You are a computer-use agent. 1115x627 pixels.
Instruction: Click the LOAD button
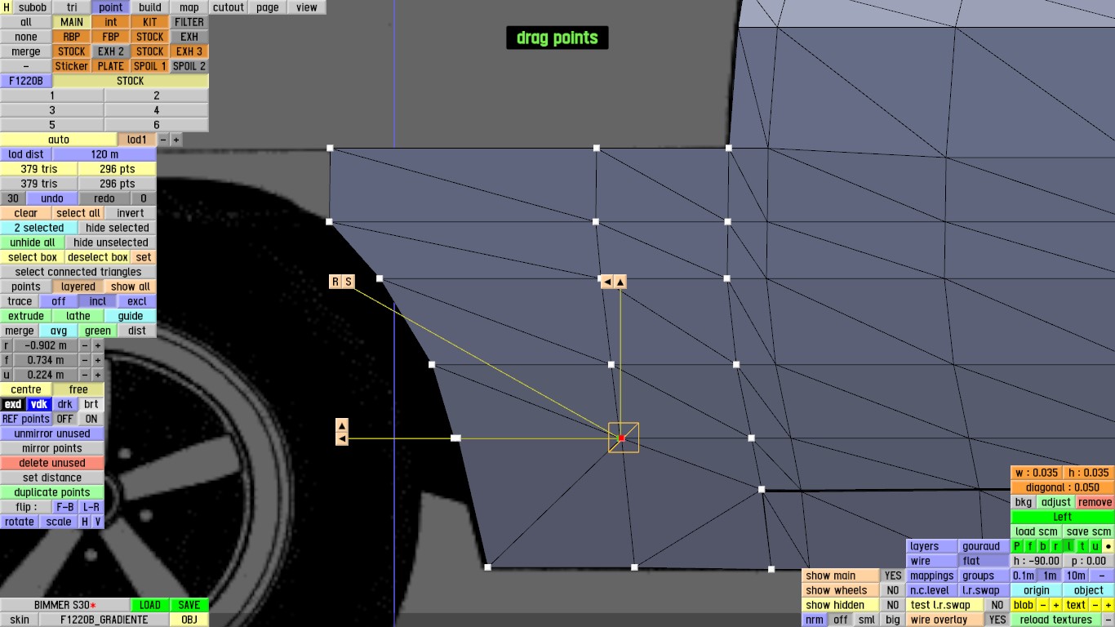pos(150,605)
